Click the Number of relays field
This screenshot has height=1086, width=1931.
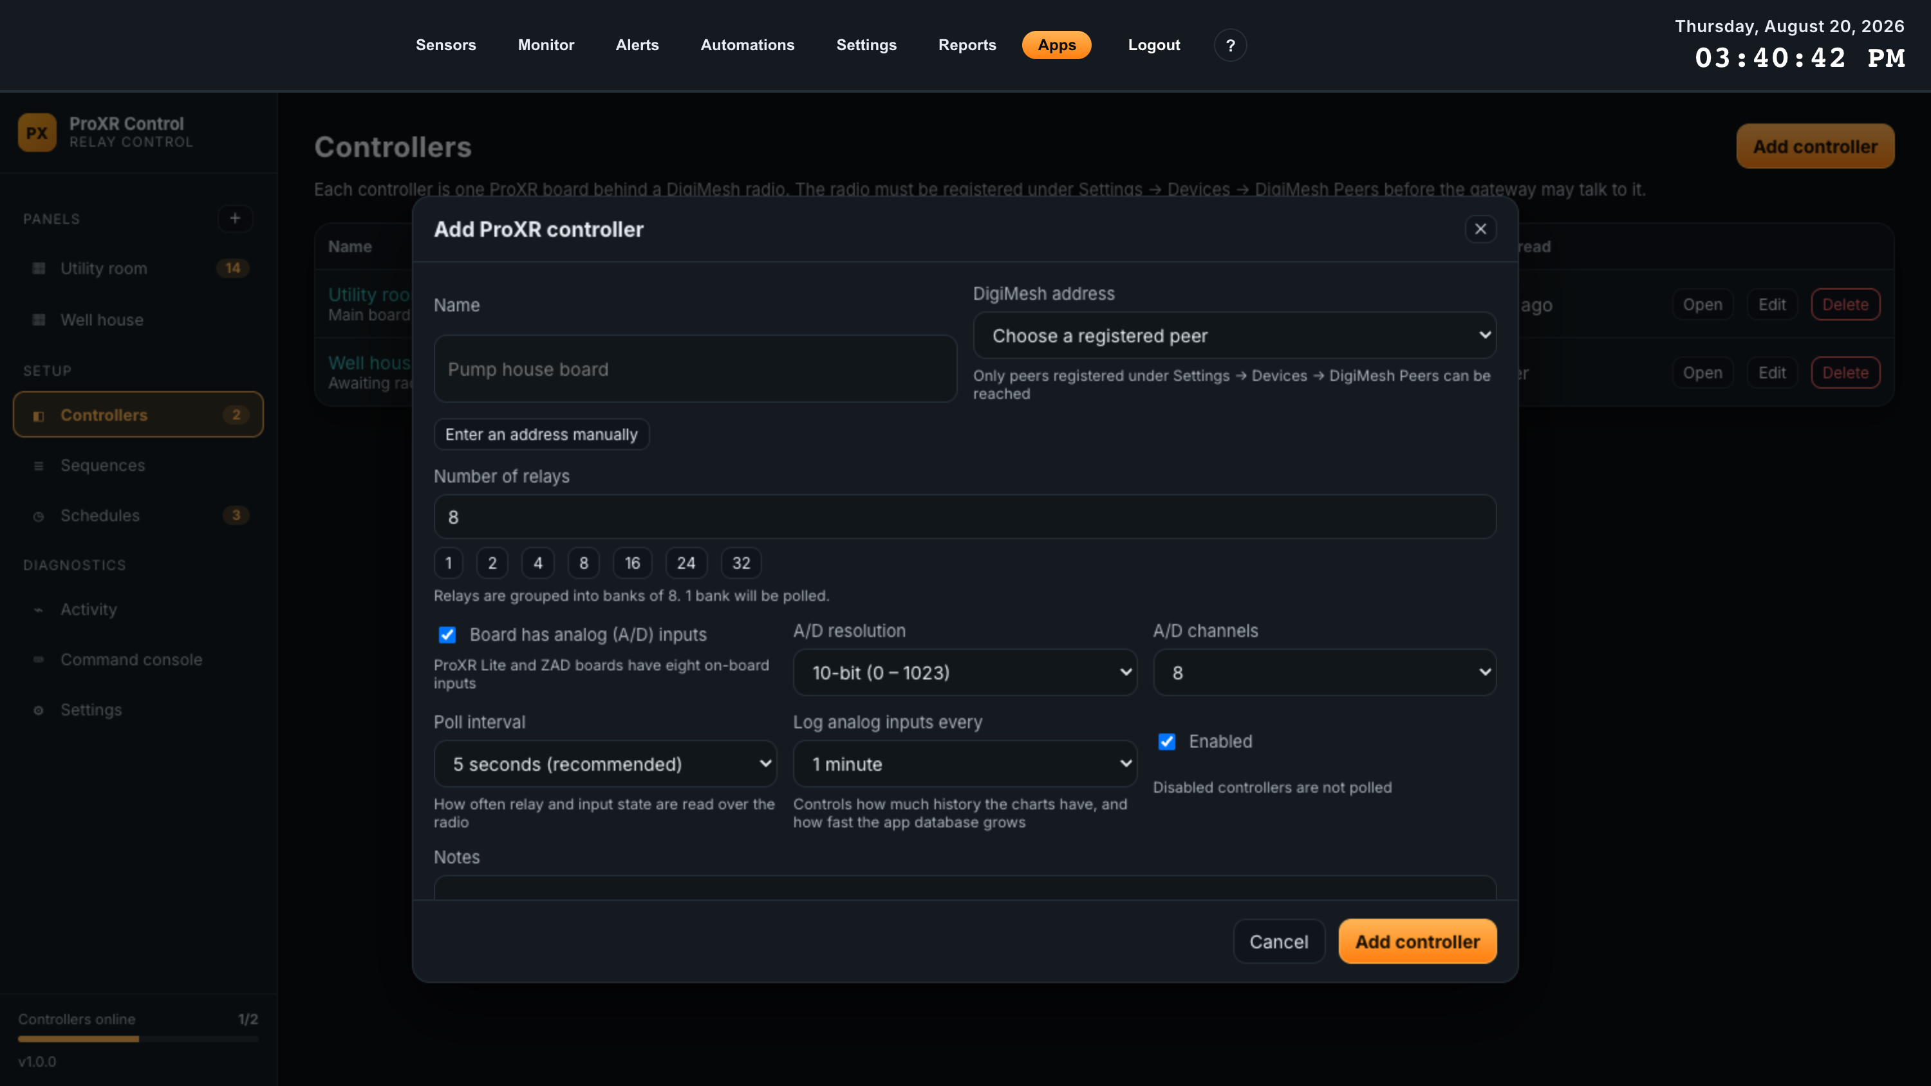pos(965,517)
